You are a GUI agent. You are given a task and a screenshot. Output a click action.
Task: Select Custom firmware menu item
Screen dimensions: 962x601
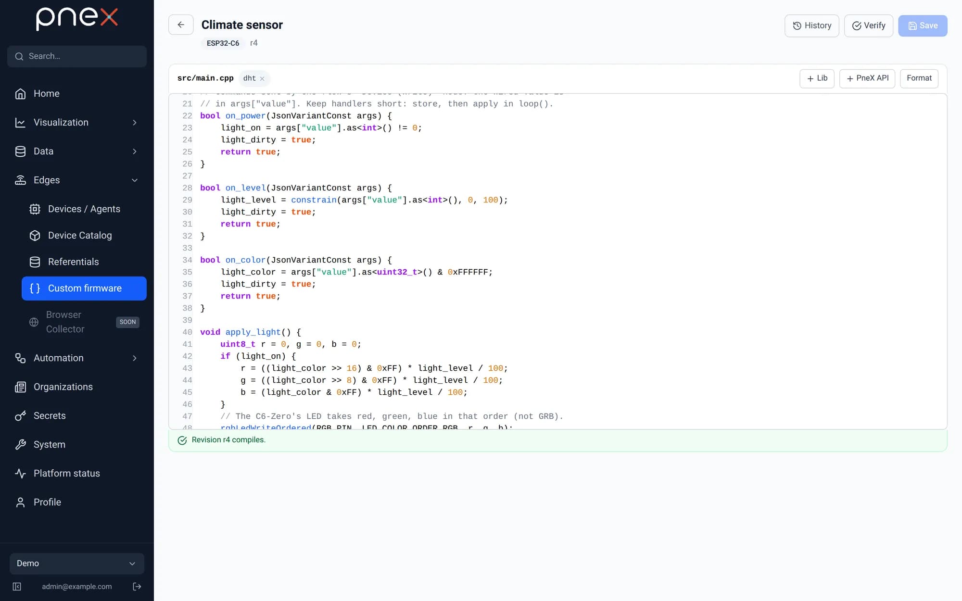(84, 288)
